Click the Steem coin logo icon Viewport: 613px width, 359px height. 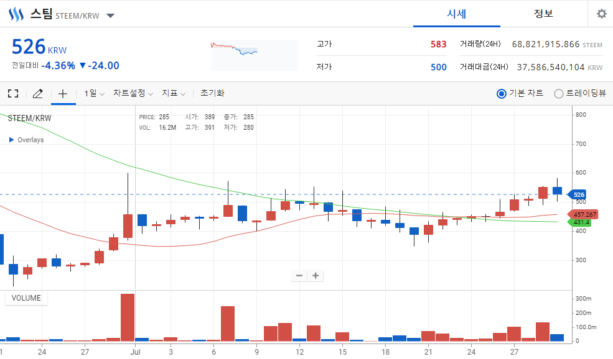pos(16,14)
